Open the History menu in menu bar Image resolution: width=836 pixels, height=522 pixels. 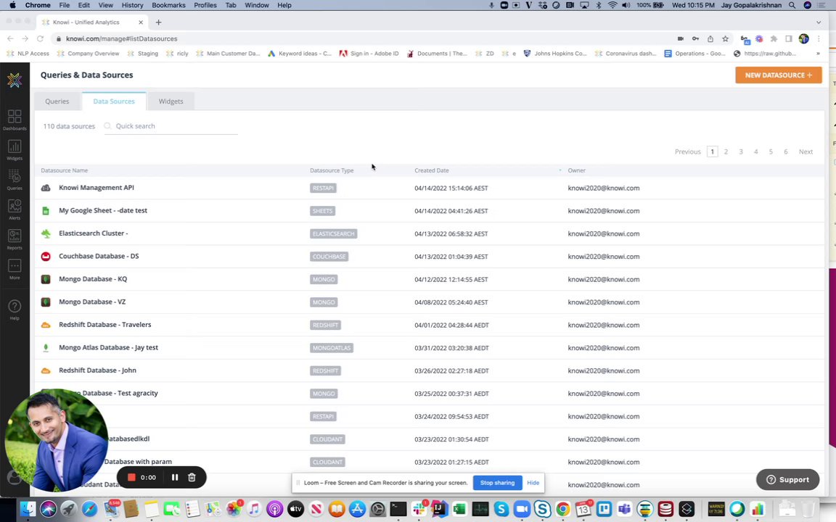[x=132, y=5]
